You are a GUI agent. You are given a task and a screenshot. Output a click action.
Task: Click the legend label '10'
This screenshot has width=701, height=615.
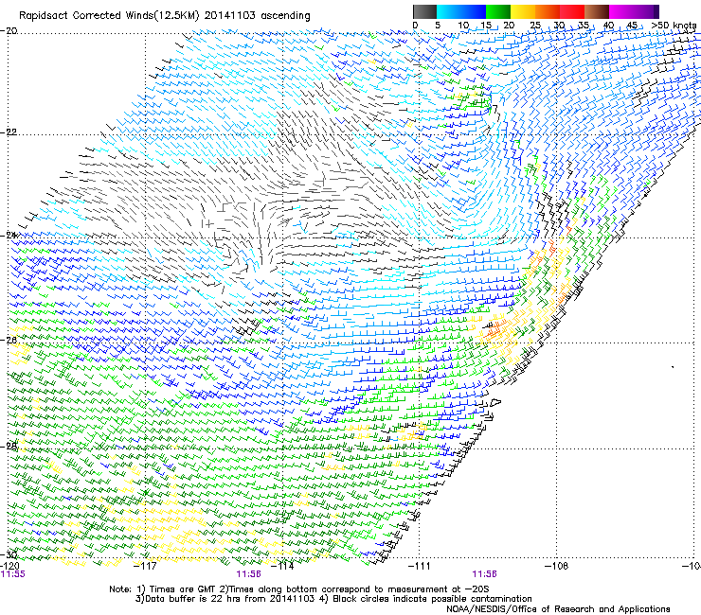[463, 26]
